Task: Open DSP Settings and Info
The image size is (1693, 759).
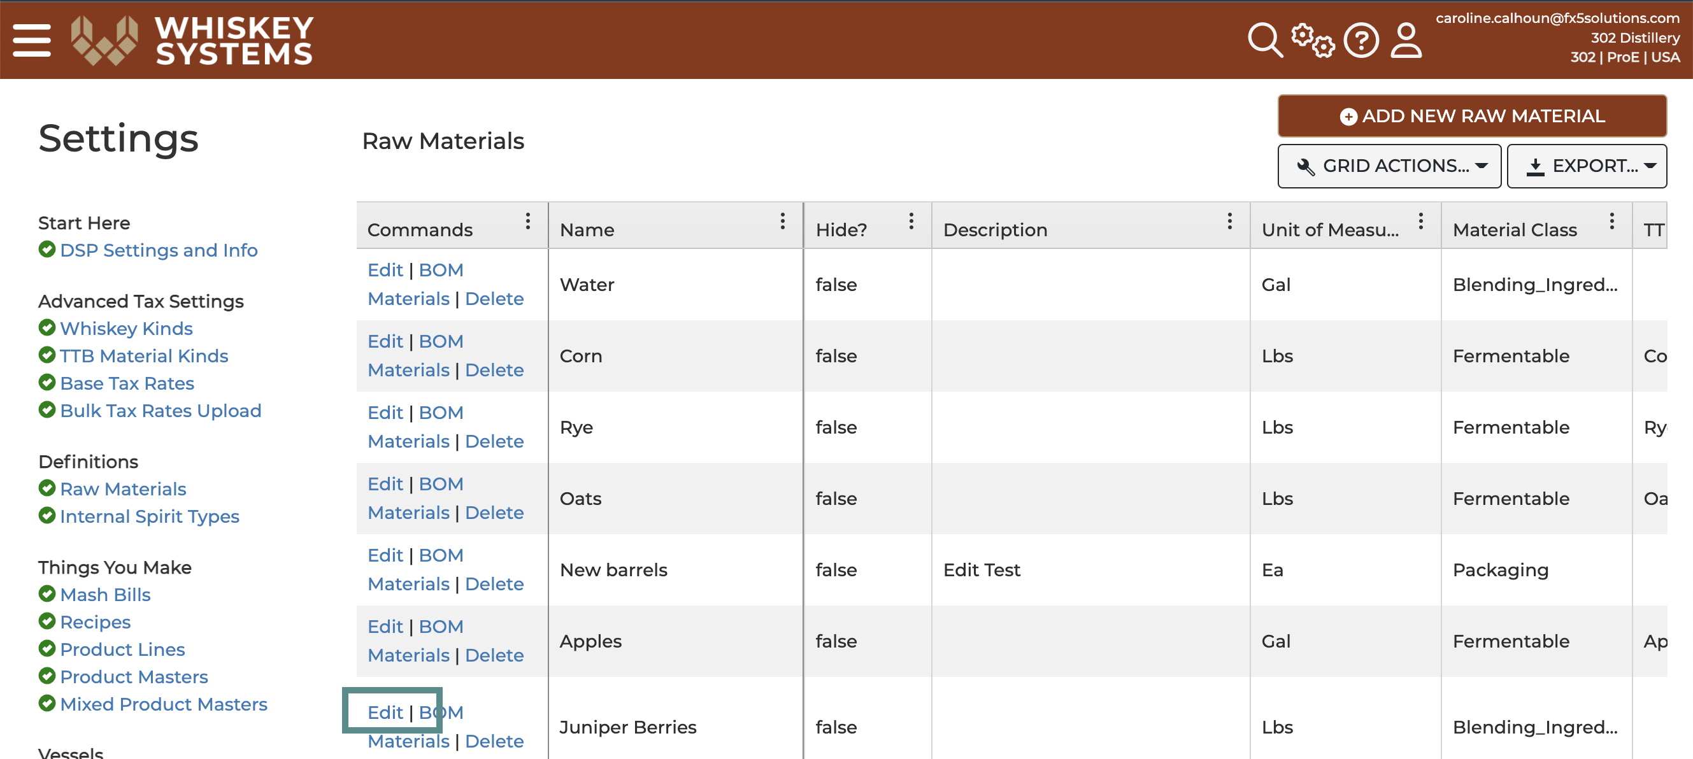Action: click(159, 250)
